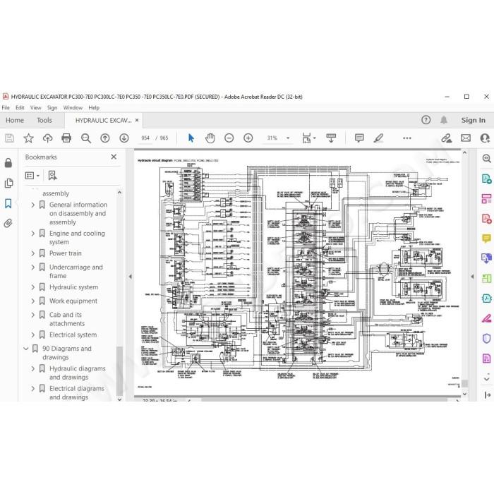This screenshot has width=494, height=494.
Task: Open more tools ellipsis menu
Action: click(x=407, y=138)
